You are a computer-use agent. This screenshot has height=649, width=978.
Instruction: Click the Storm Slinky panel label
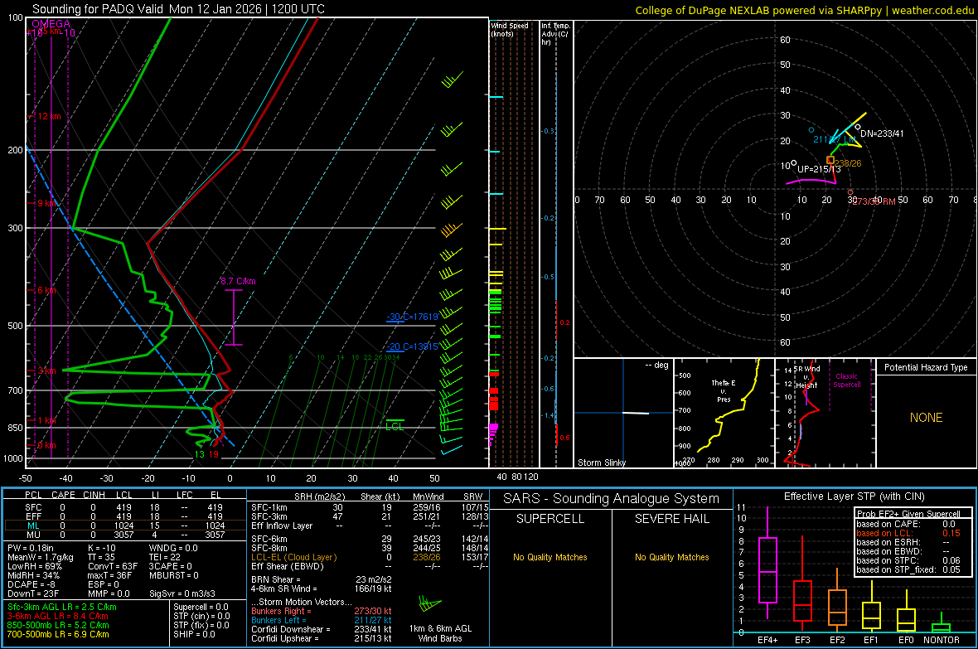601,463
